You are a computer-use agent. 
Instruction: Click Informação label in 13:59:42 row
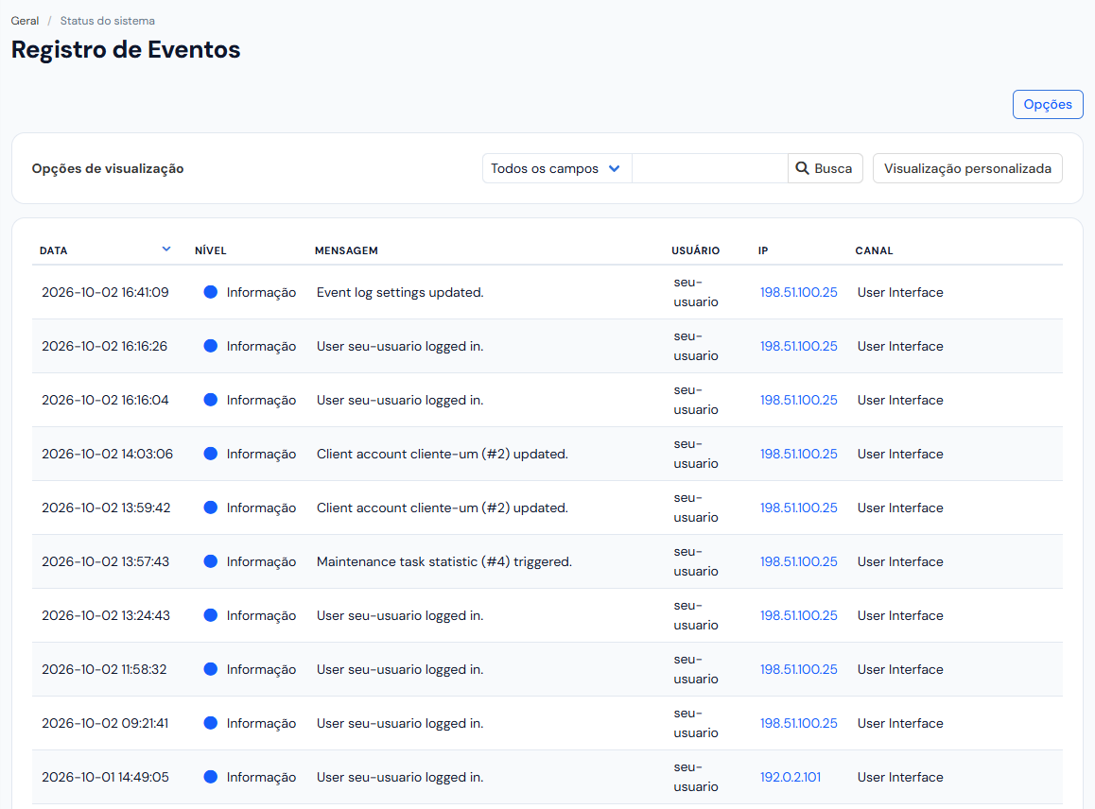(261, 508)
